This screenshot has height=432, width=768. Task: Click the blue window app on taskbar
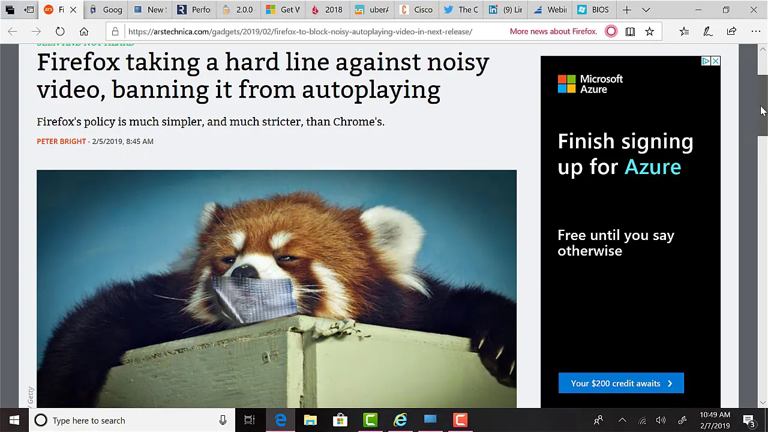tap(430, 420)
